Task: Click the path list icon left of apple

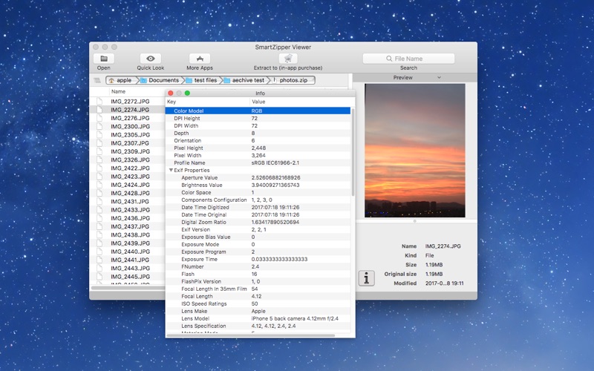Action: click(x=97, y=80)
